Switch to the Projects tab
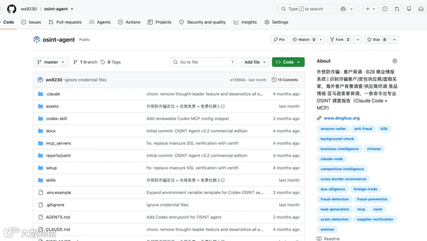This screenshot has height=241, width=427. coord(159,22)
